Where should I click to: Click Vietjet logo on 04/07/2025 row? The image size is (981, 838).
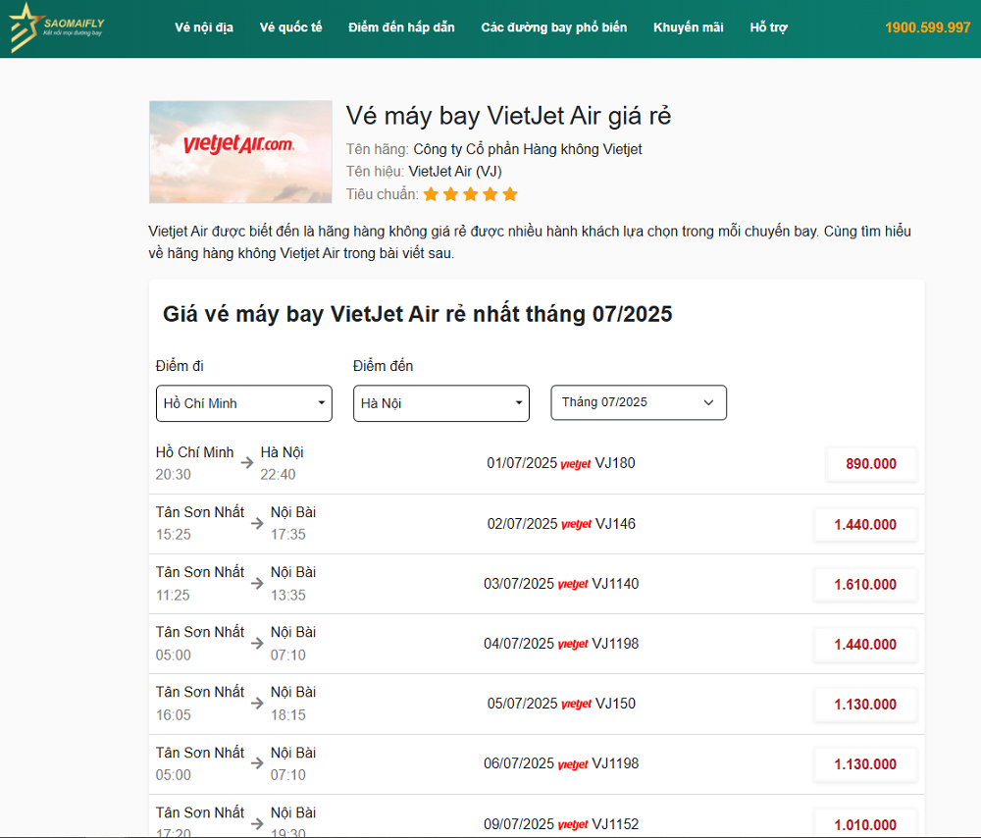[573, 644]
